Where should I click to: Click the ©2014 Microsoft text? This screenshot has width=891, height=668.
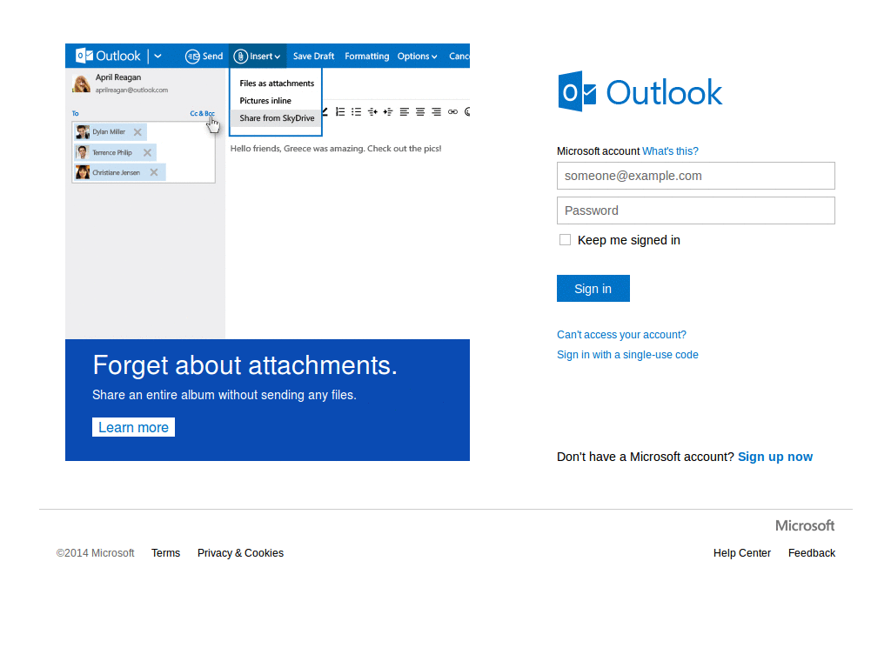pyautogui.click(x=96, y=552)
